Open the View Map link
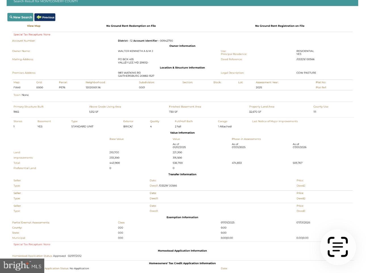The height and width of the screenshot is (273, 366). (x=33, y=26)
